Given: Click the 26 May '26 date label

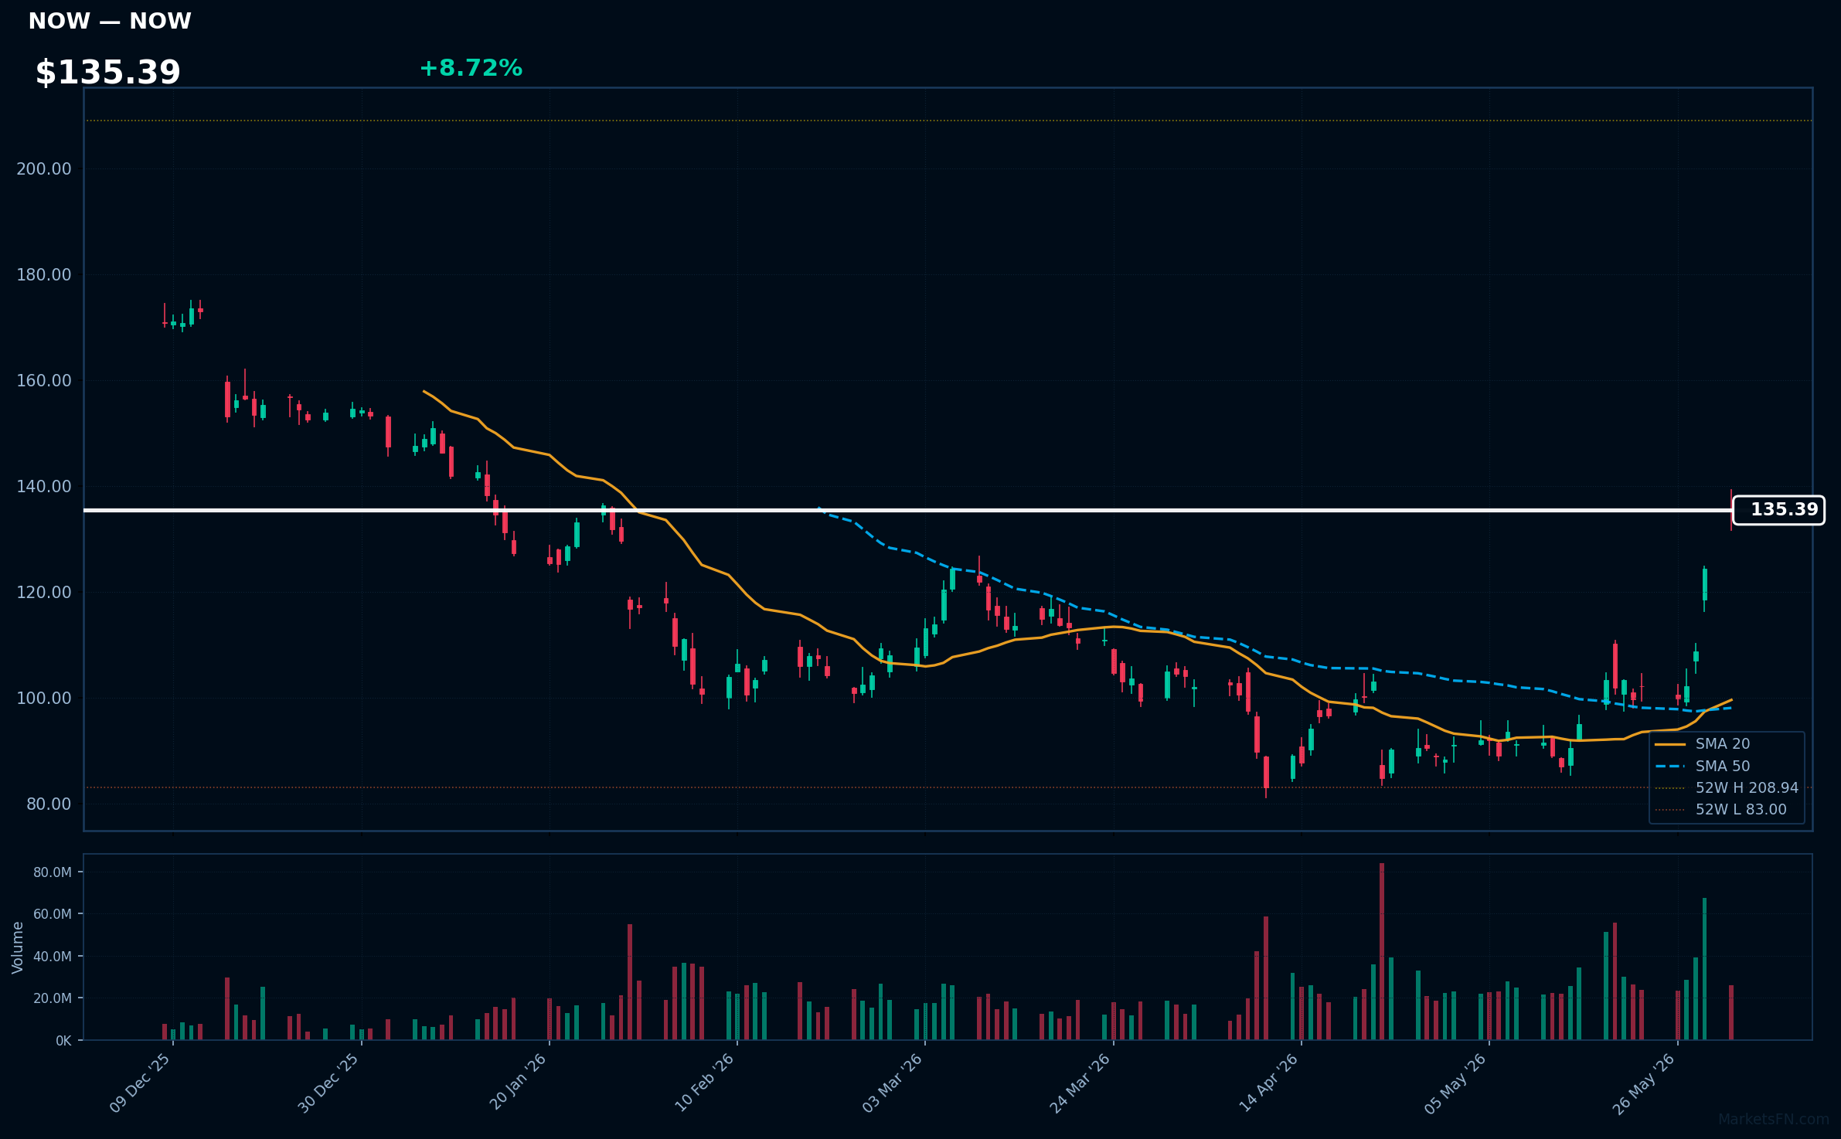Looking at the screenshot, I should 1645,1083.
